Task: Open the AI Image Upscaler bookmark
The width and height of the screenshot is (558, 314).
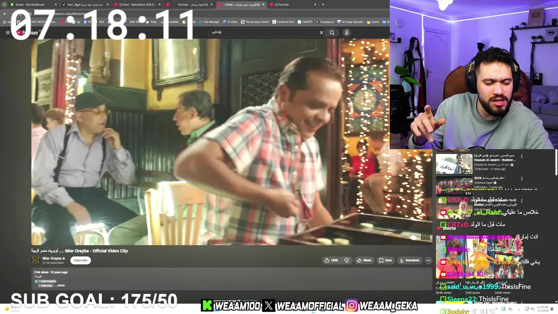Action: tap(350, 22)
